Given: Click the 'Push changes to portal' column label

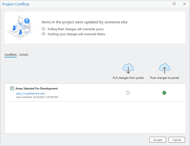Looking at the screenshot, I should (164, 78).
